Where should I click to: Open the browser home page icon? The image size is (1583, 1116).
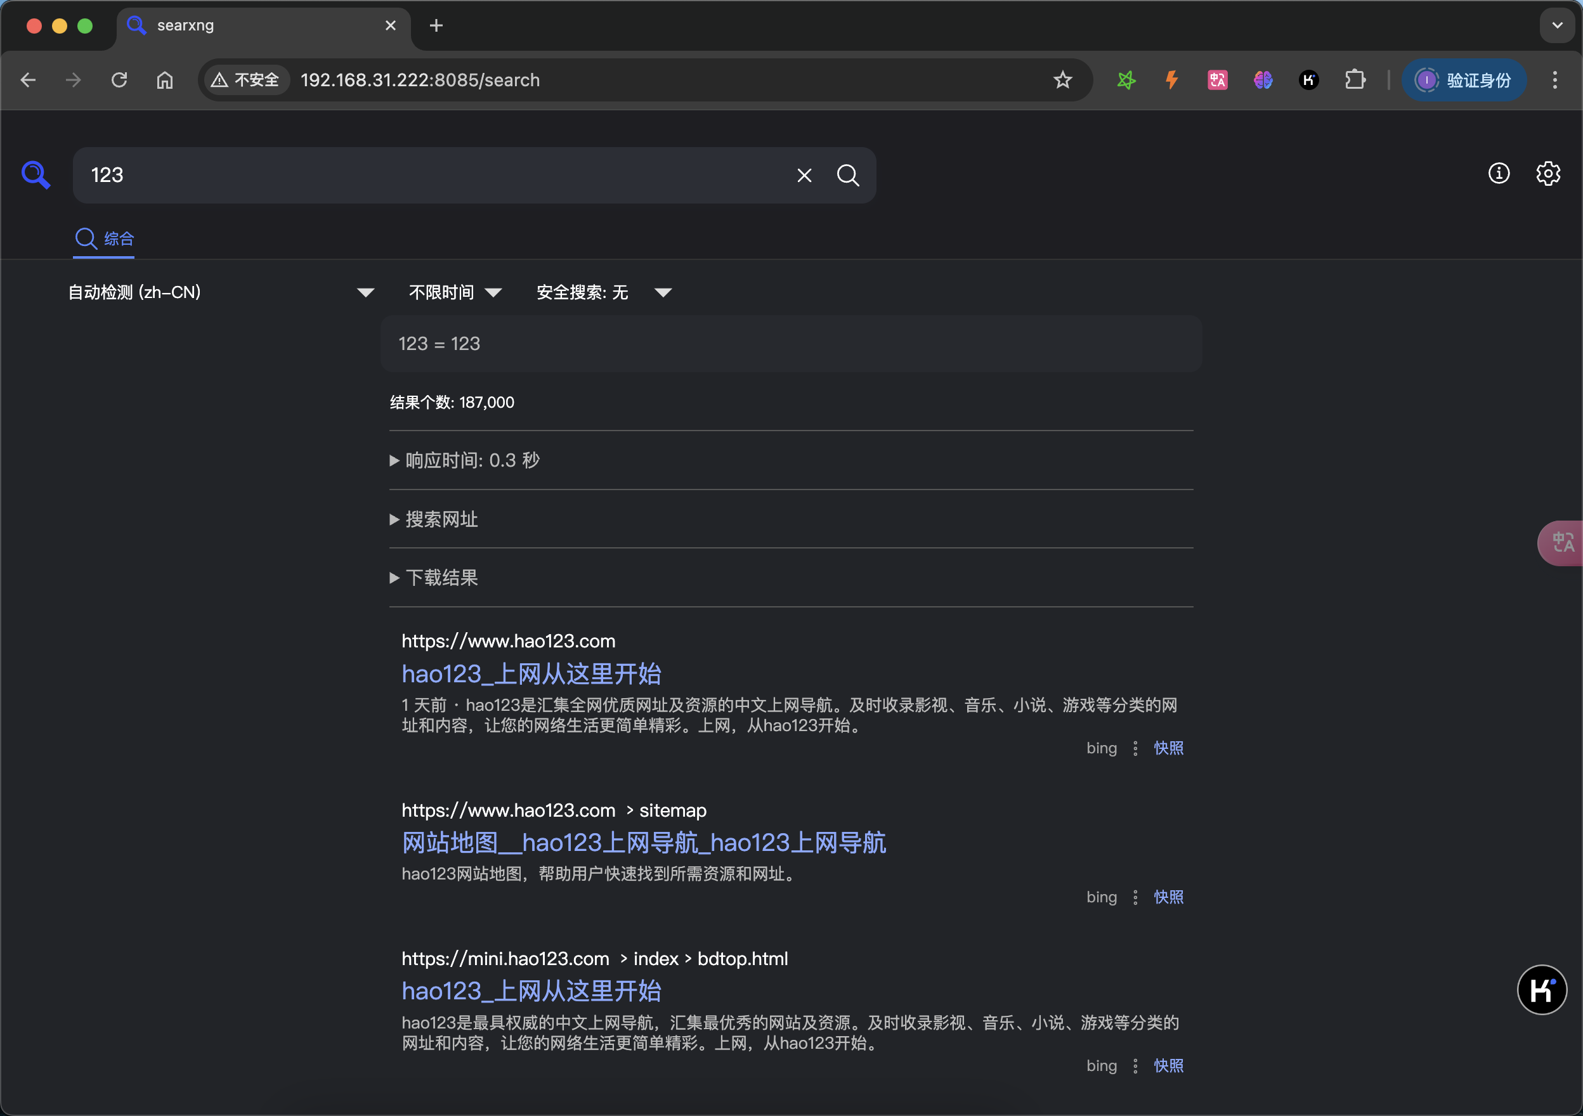[165, 80]
